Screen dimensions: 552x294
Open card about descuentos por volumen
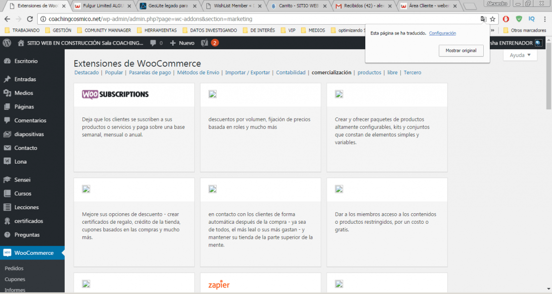[x=260, y=127]
